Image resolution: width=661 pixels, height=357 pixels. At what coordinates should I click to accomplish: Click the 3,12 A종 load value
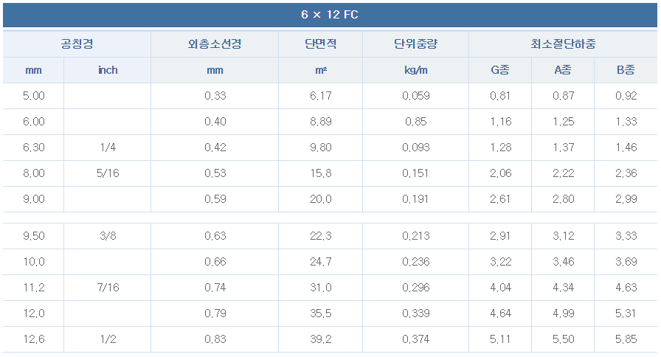(x=562, y=236)
